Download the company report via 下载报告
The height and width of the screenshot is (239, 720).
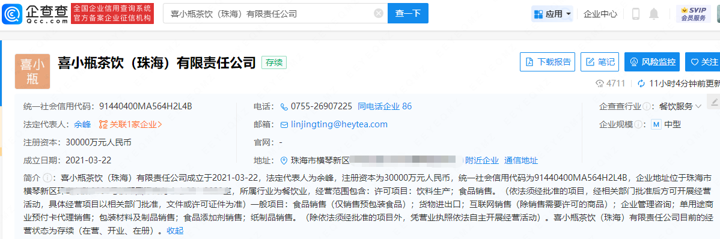point(548,62)
